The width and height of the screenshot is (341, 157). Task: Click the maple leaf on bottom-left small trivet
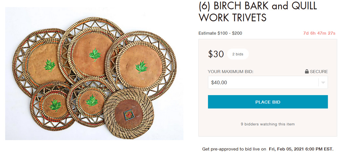click(55, 105)
